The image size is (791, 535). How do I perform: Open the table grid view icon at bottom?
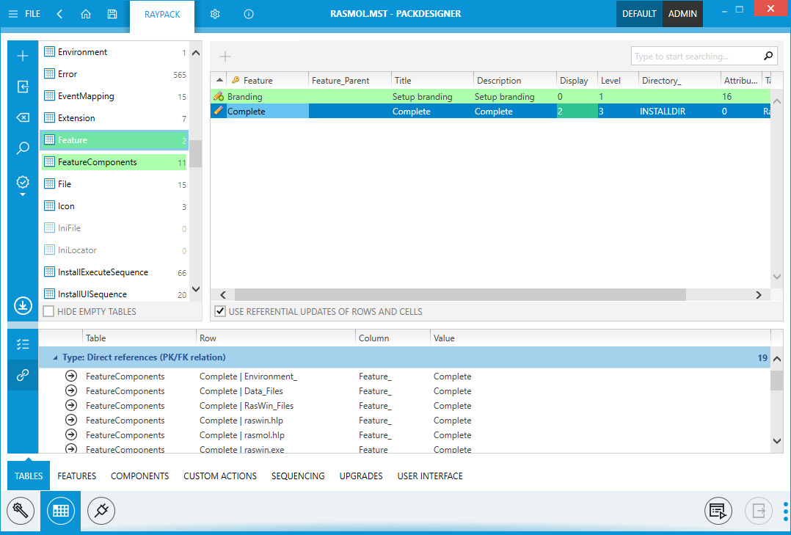click(x=61, y=510)
